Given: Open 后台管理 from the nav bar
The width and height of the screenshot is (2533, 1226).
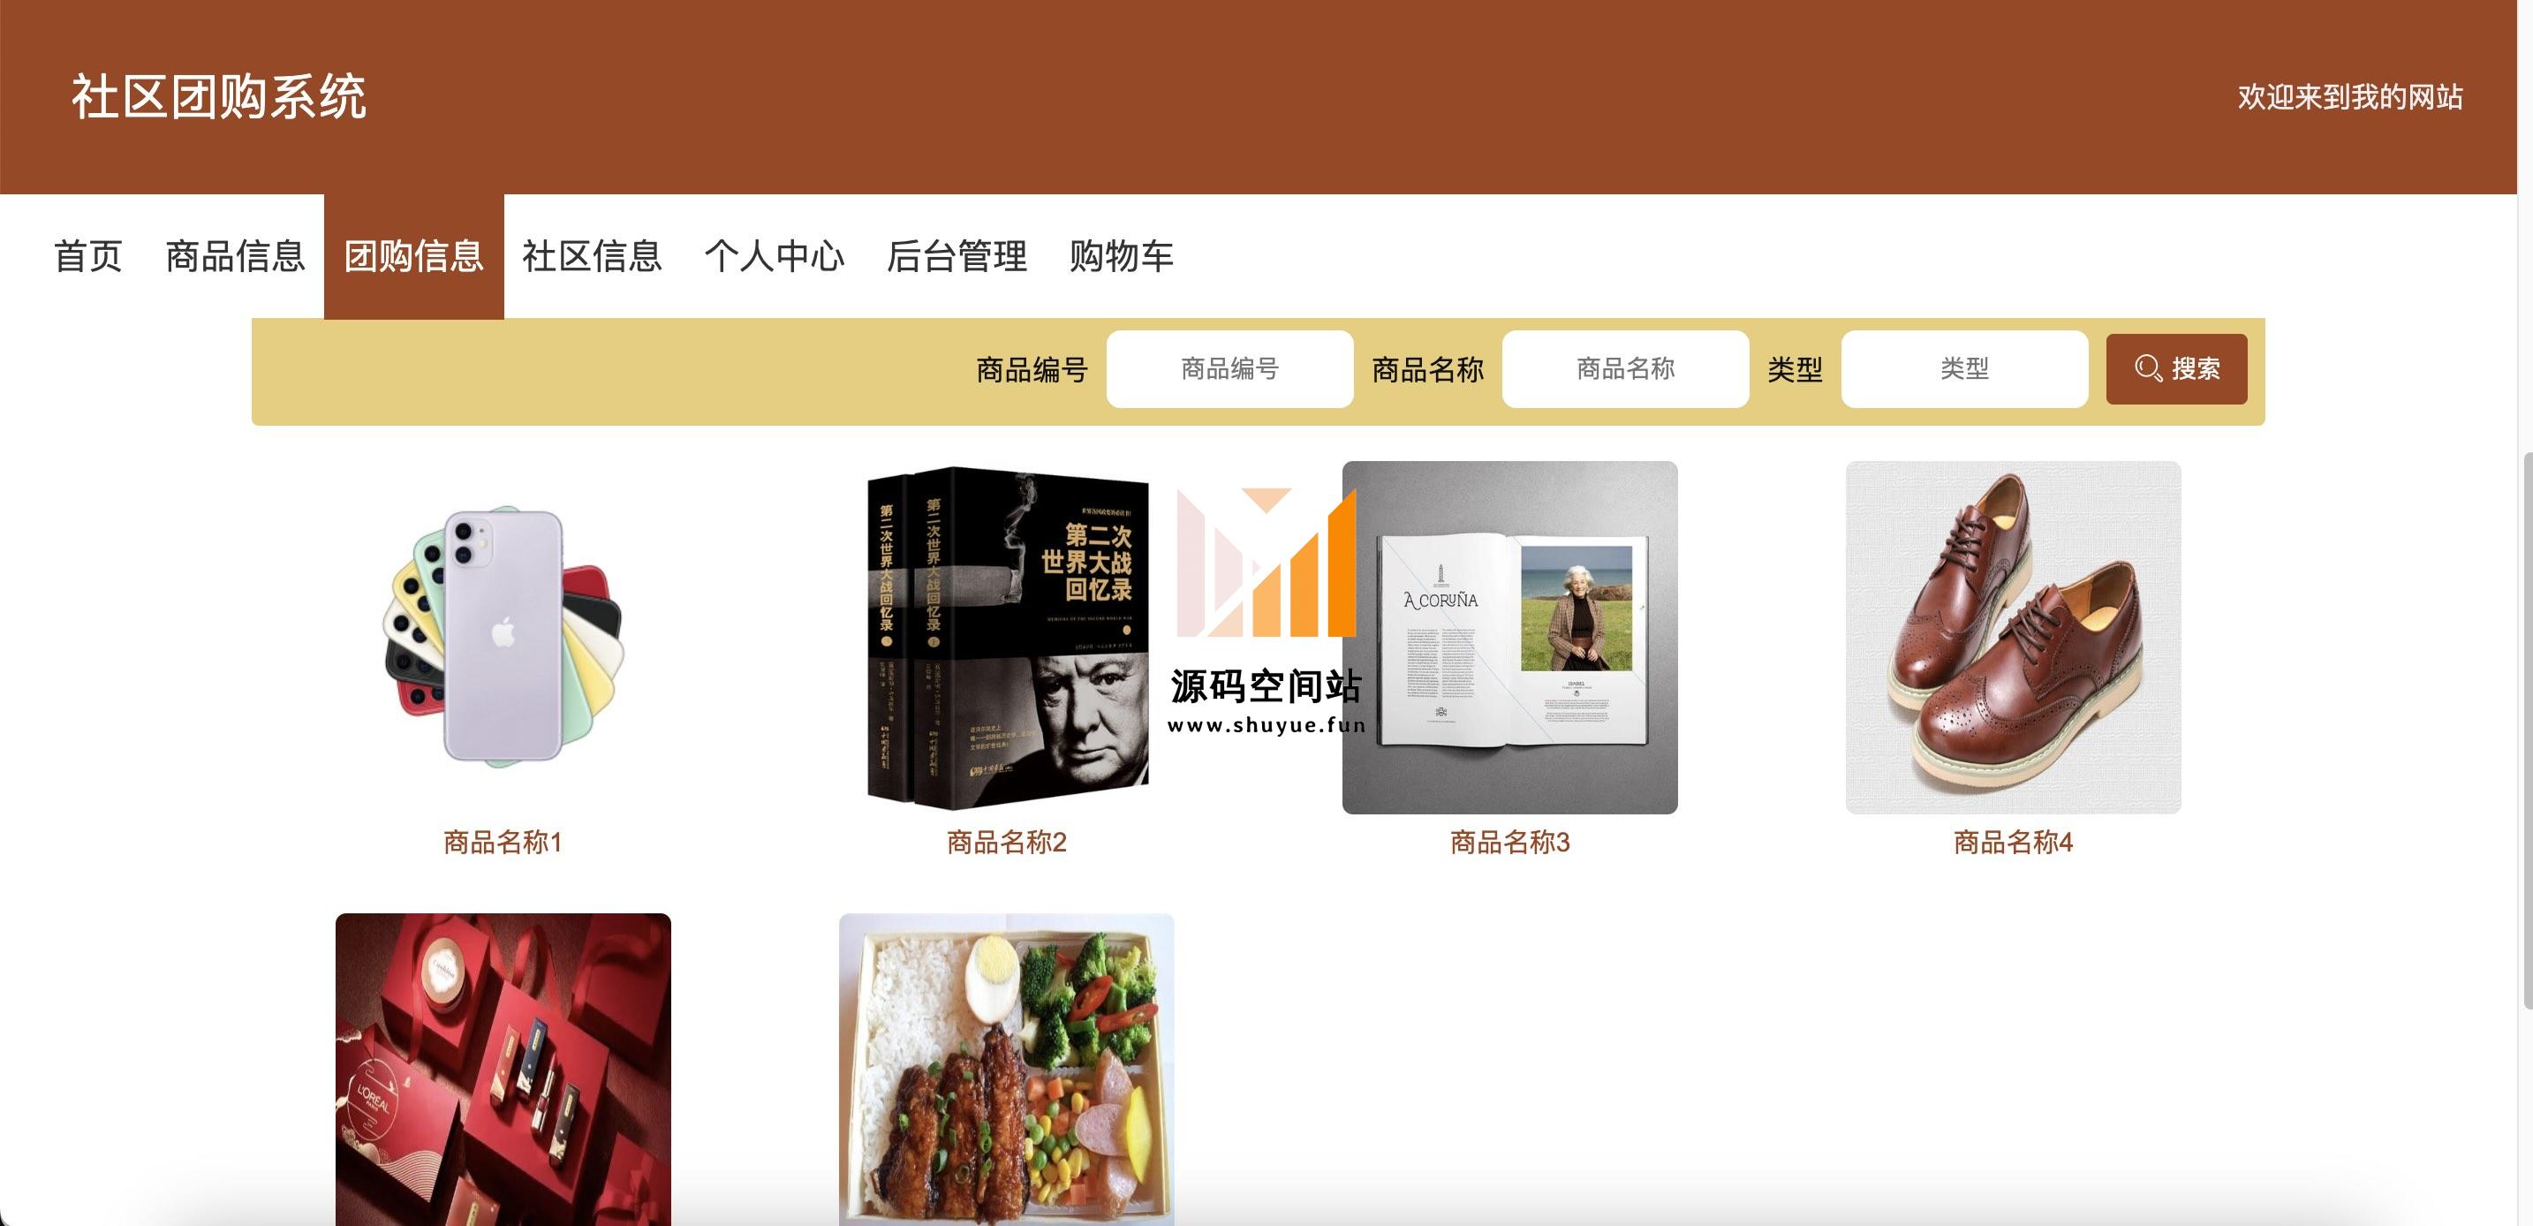Looking at the screenshot, I should (956, 257).
